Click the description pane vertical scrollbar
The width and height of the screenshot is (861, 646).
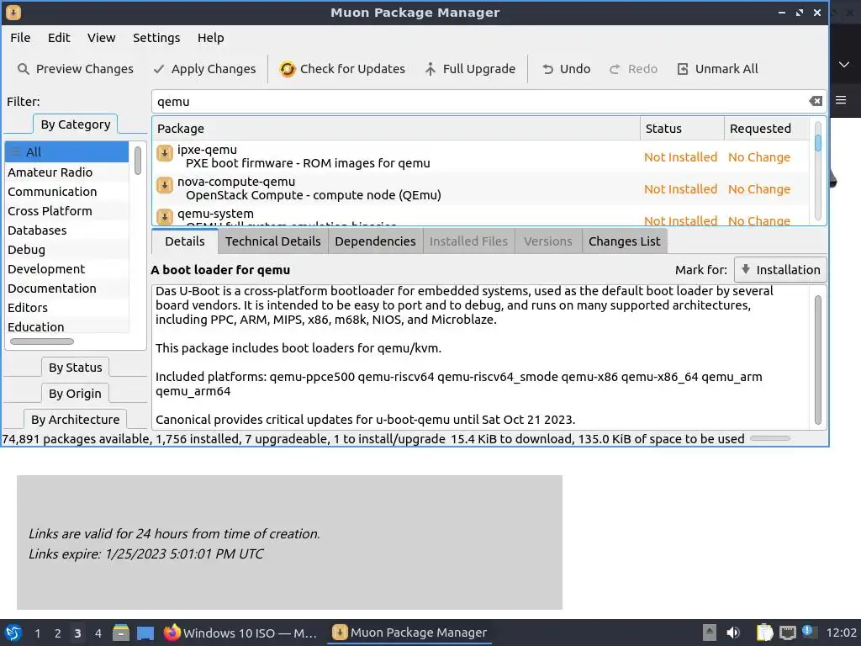point(817,360)
